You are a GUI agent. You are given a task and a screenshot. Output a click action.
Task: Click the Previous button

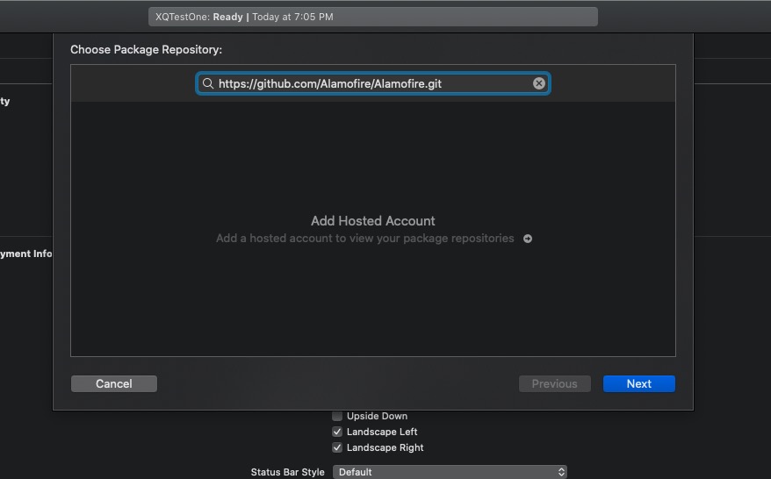[x=555, y=383]
